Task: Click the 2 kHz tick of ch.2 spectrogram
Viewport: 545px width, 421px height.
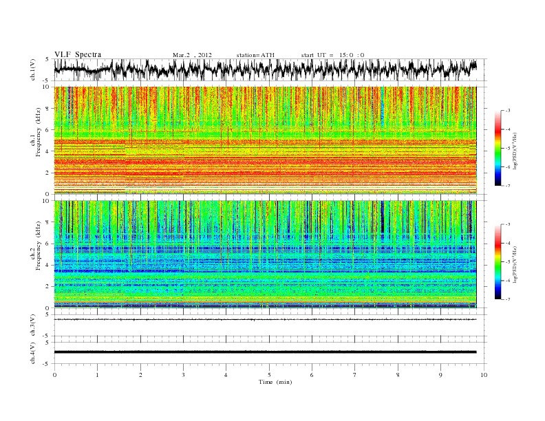Action: (x=47, y=287)
